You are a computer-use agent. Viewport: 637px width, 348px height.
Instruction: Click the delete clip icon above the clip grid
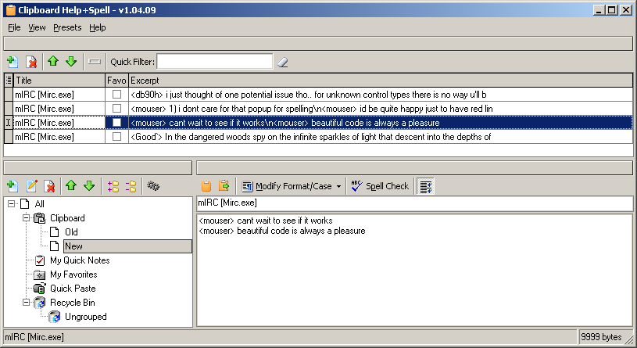tap(31, 62)
